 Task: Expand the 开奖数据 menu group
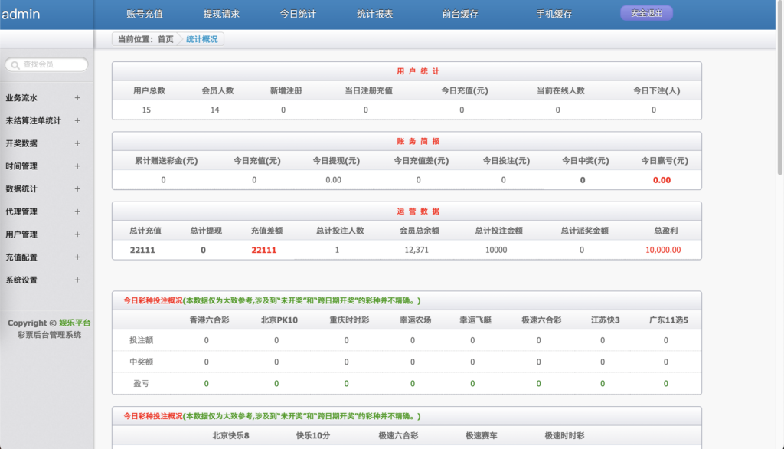[x=77, y=143]
